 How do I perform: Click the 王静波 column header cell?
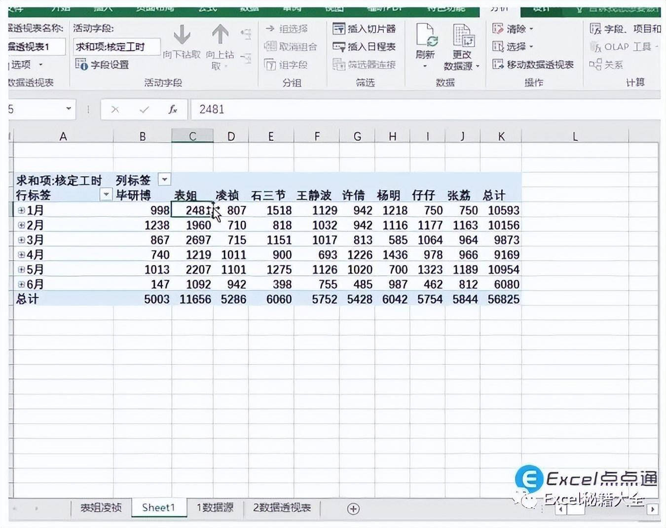(x=316, y=195)
